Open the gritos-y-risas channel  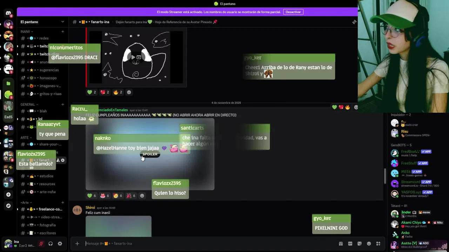(42, 94)
